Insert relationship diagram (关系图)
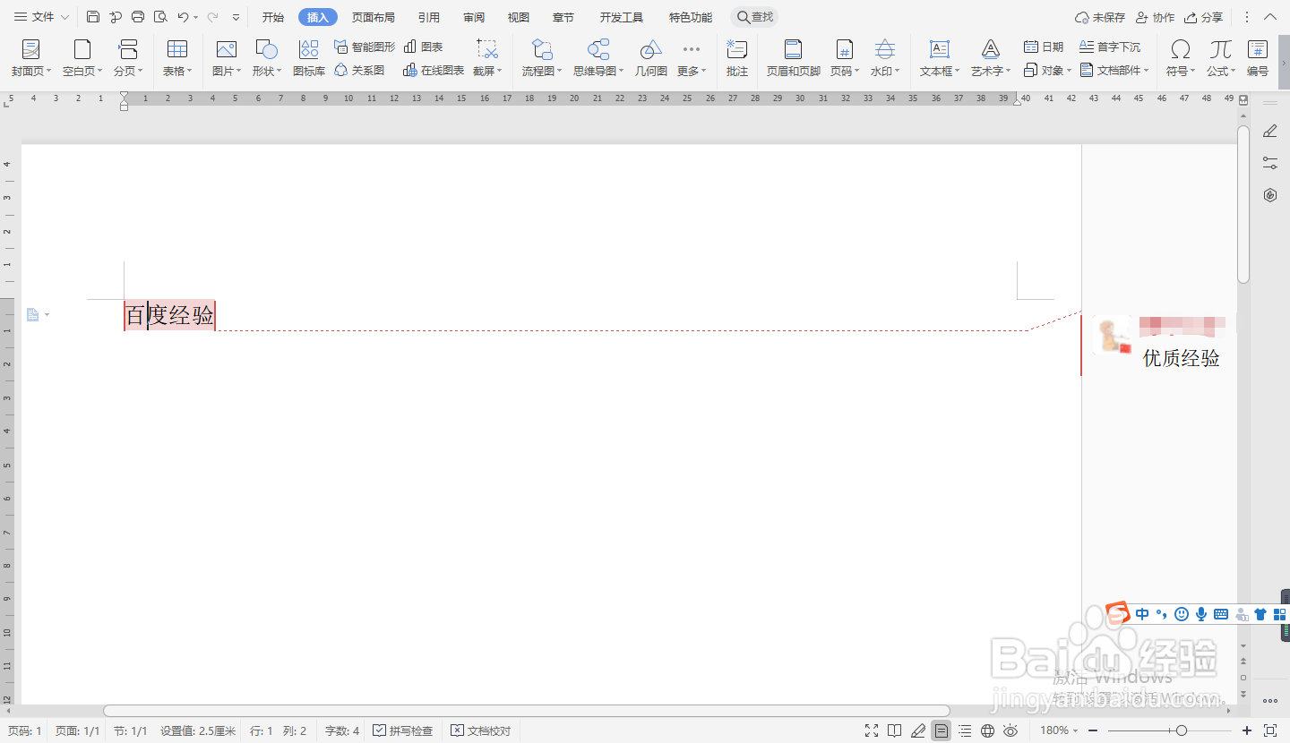This screenshot has height=743, width=1290. click(359, 70)
